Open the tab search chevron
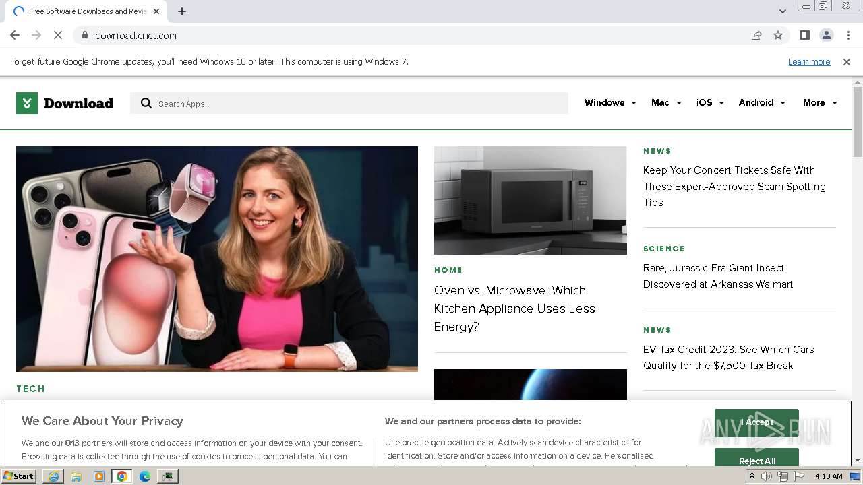 click(782, 11)
